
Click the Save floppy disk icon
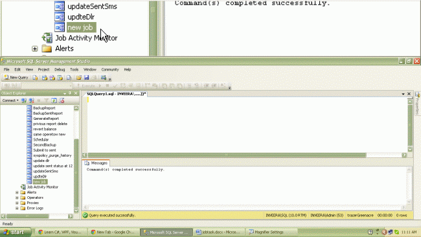(86, 78)
